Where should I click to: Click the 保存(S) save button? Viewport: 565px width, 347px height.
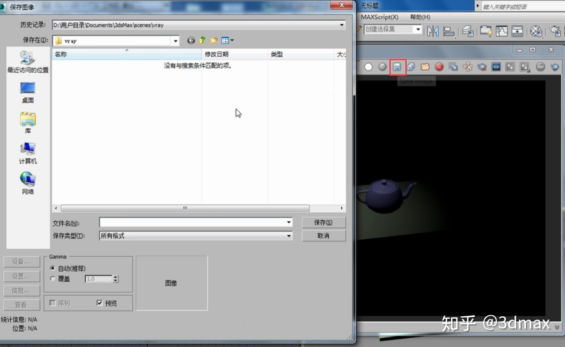click(323, 223)
